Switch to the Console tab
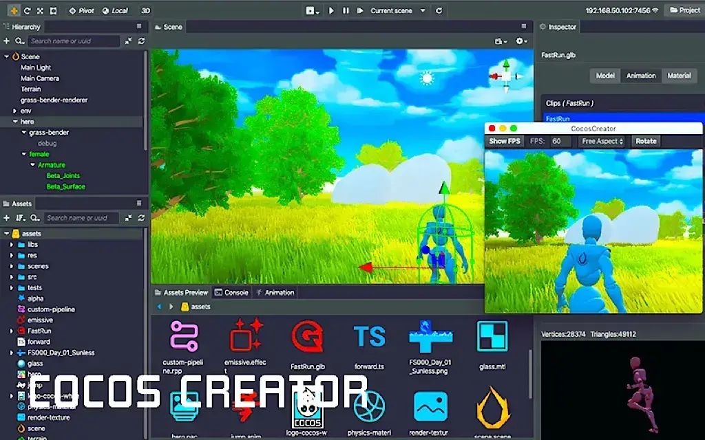 pos(231,292)
